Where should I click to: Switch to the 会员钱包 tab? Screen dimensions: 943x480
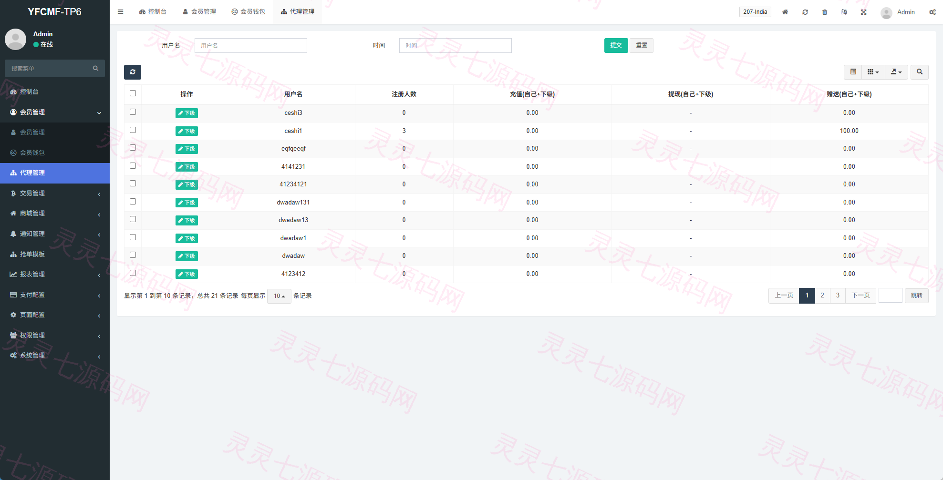coord(248,12)
